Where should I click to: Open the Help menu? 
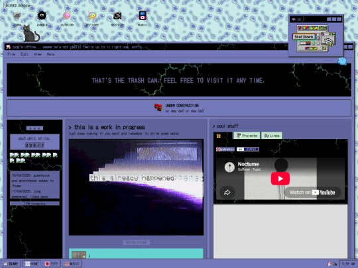click(x=50, y=54)
